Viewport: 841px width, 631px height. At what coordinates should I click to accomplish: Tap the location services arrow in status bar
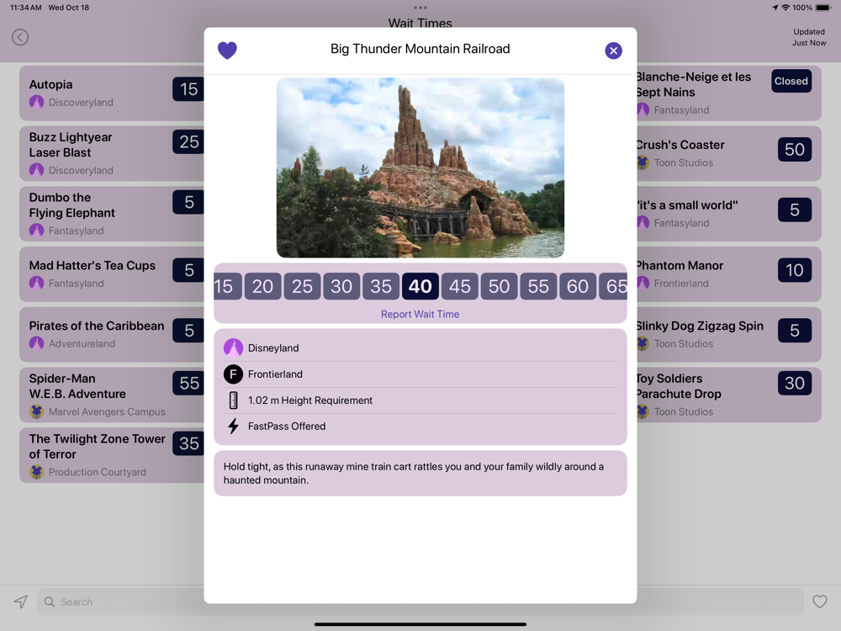click(x=775, y=8)
